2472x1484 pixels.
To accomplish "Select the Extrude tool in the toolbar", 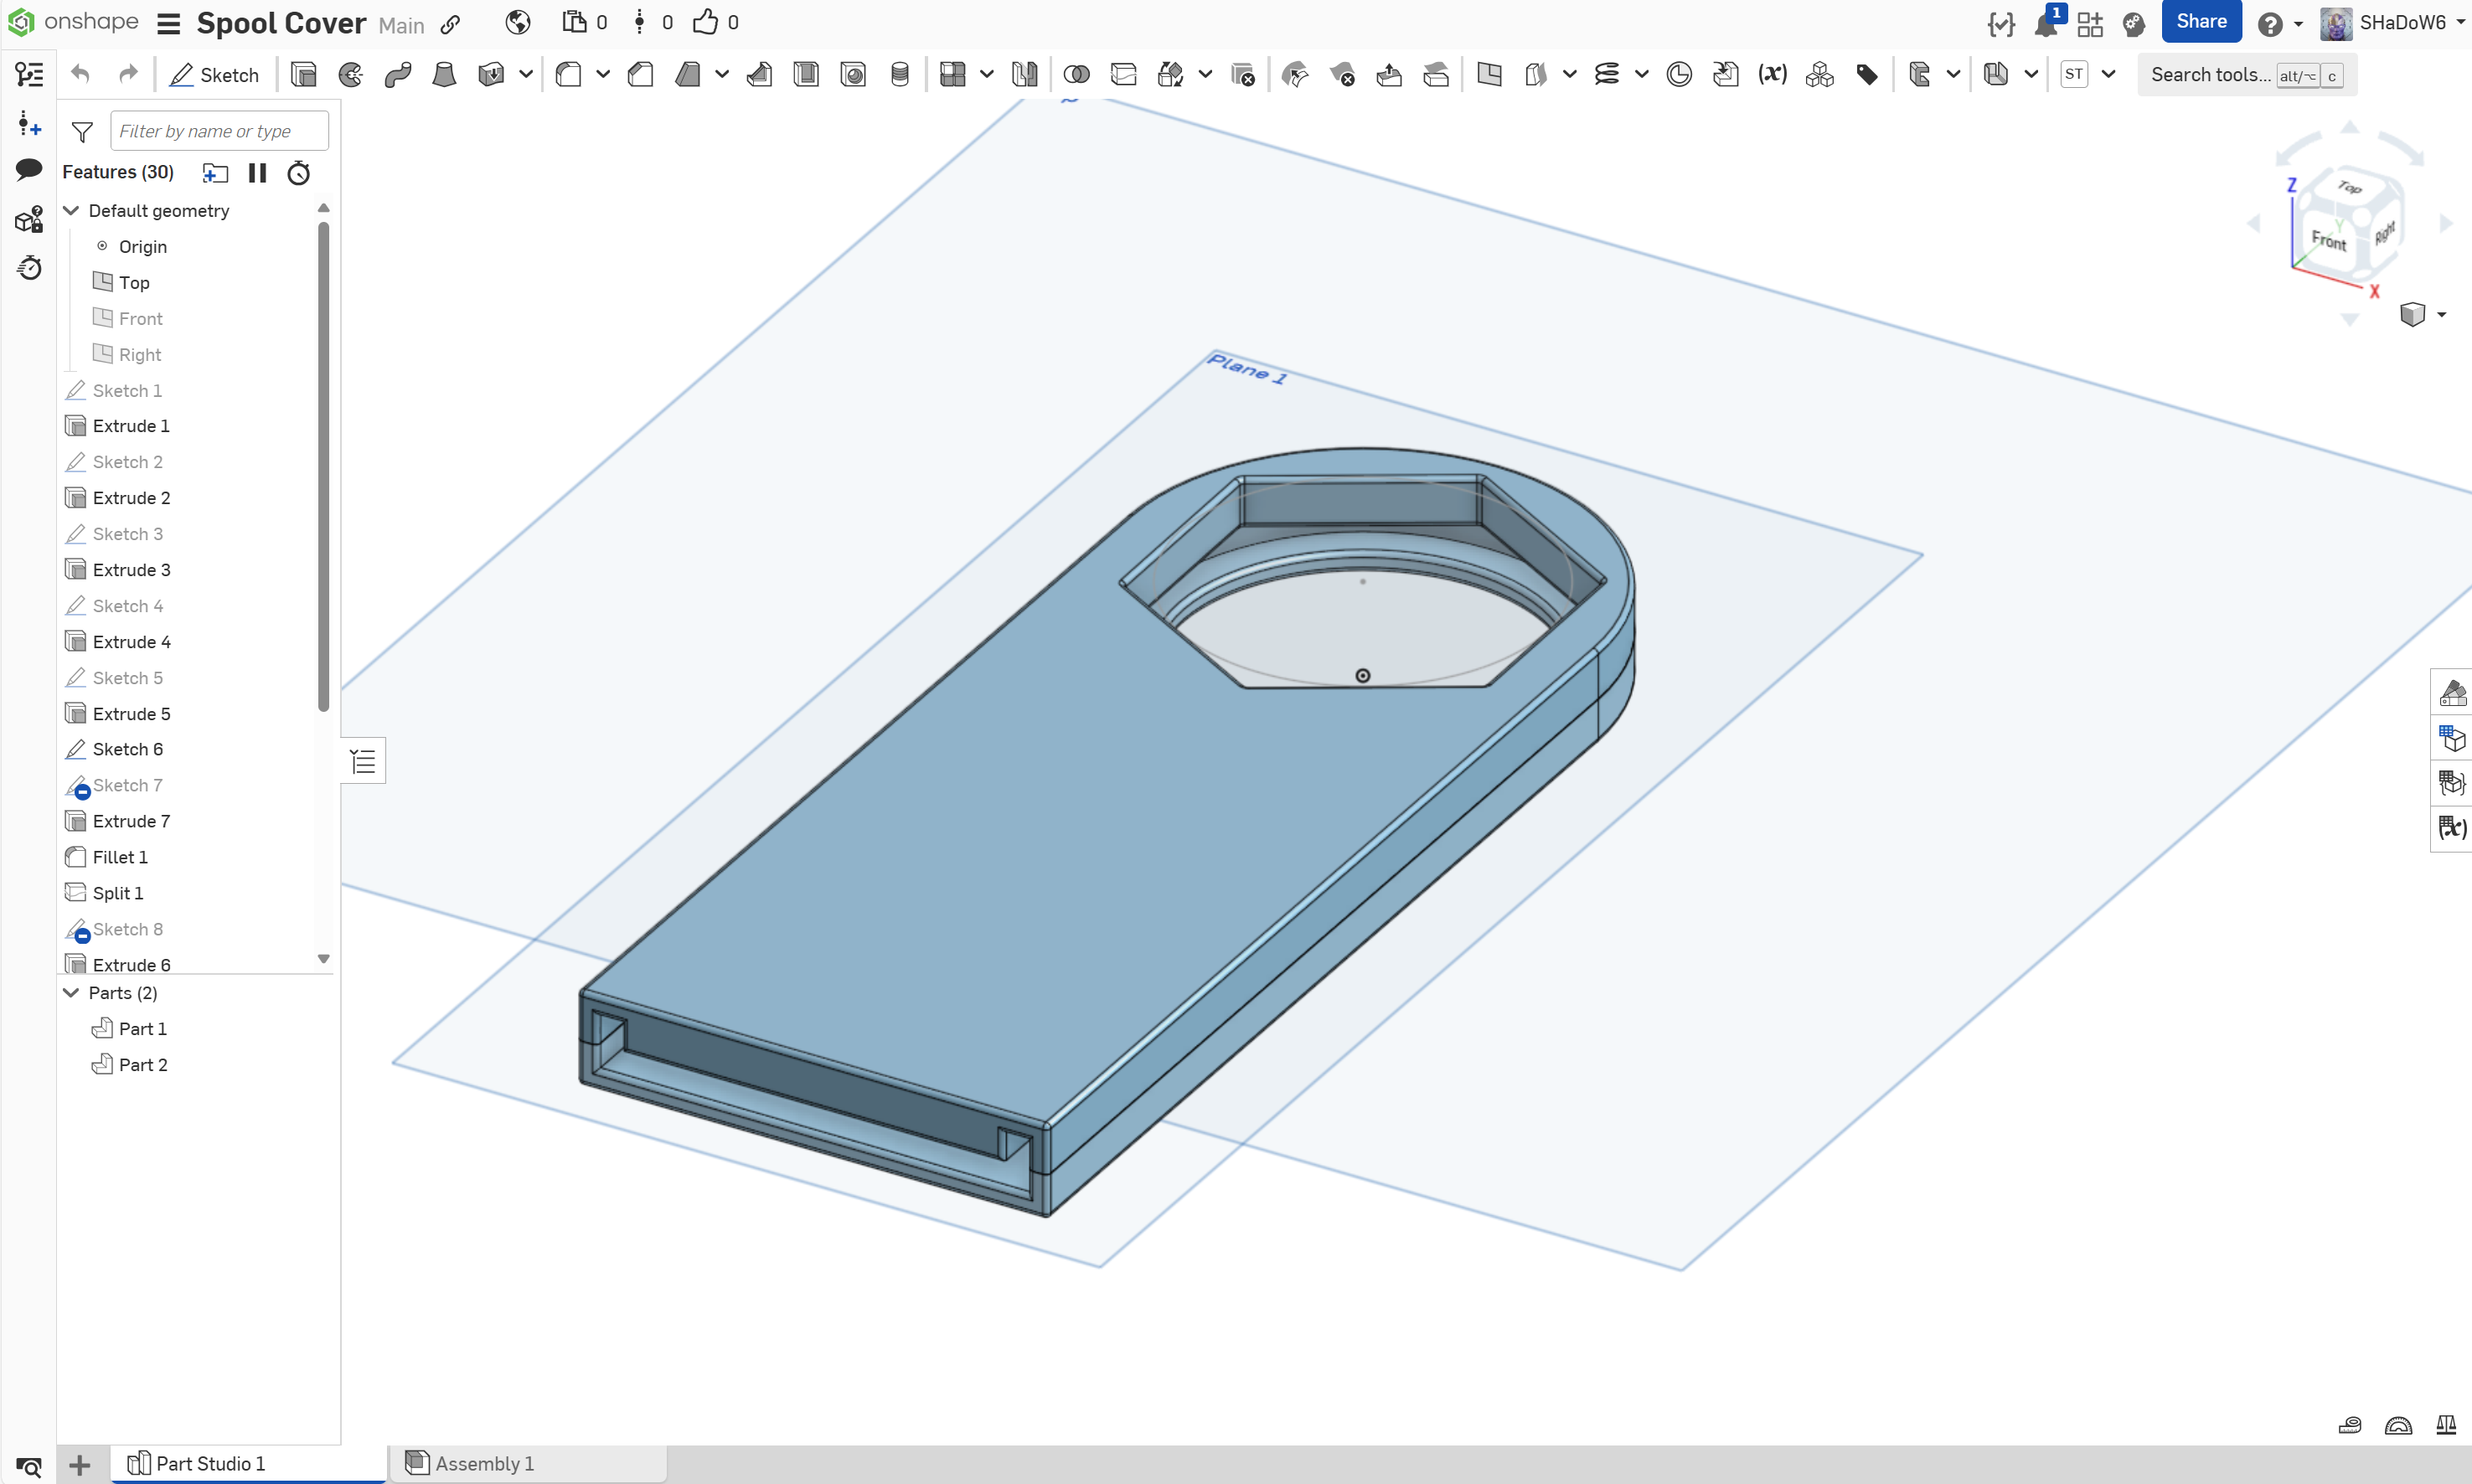I will [303, 75].
